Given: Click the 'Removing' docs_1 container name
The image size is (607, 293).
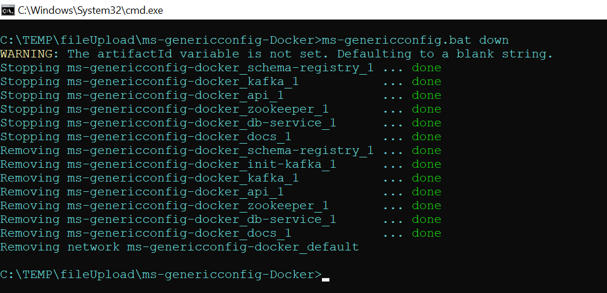Looking at the screenshot, I should (x=179, y=233).
